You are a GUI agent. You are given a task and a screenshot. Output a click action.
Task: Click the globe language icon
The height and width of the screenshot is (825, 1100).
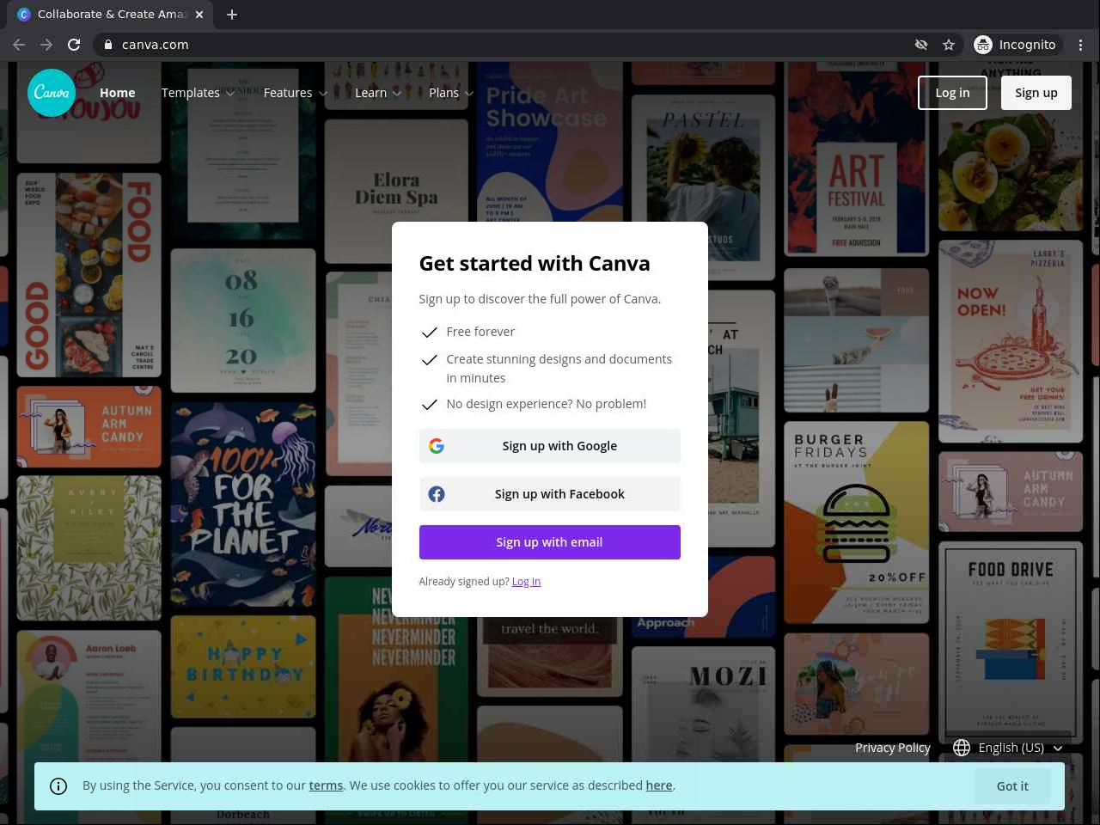[x=962, y=748]
